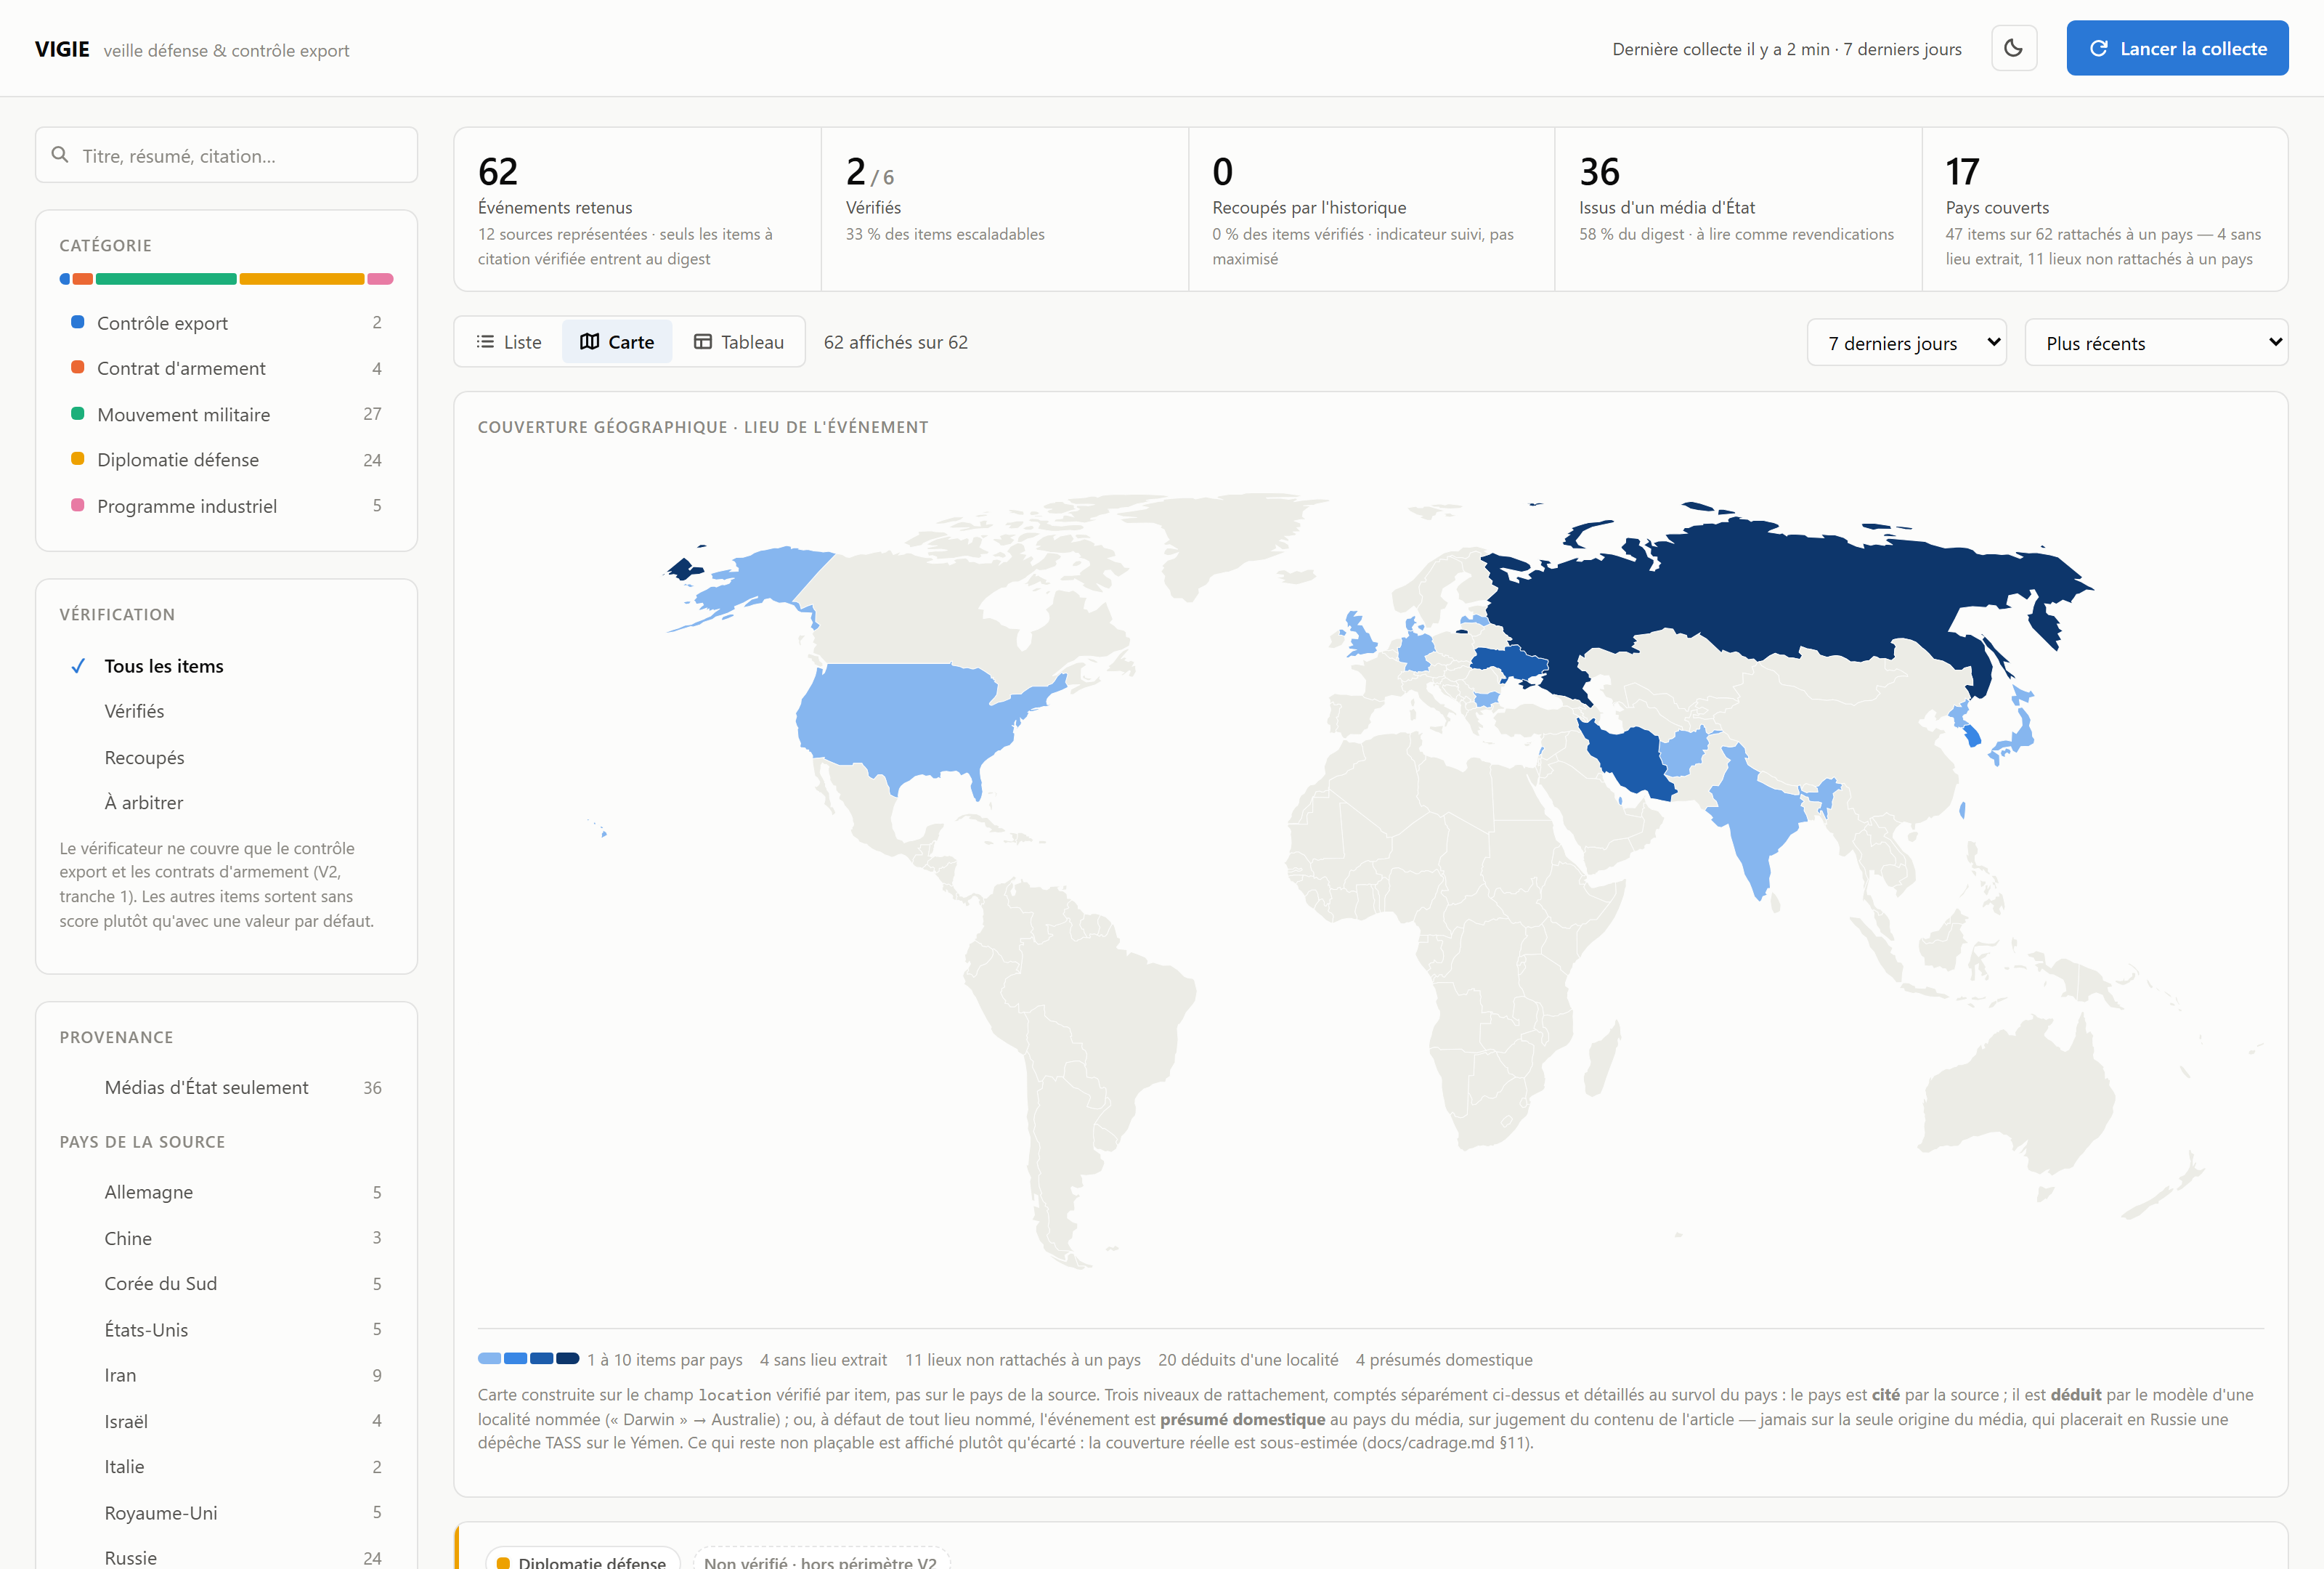The height and width of the screenshot is (1569, 2324).
Task: Filter sources by États-Unis
Action: (226, 1329)
